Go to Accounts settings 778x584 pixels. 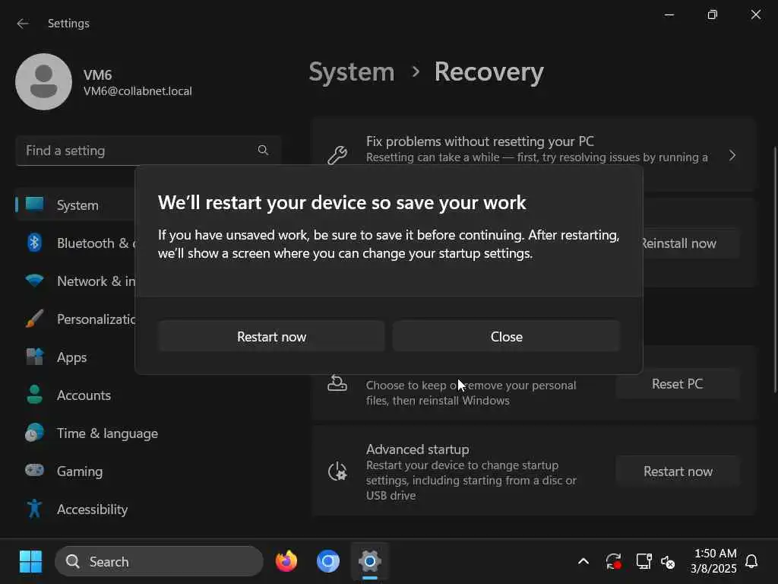click(x=84, y=395)
